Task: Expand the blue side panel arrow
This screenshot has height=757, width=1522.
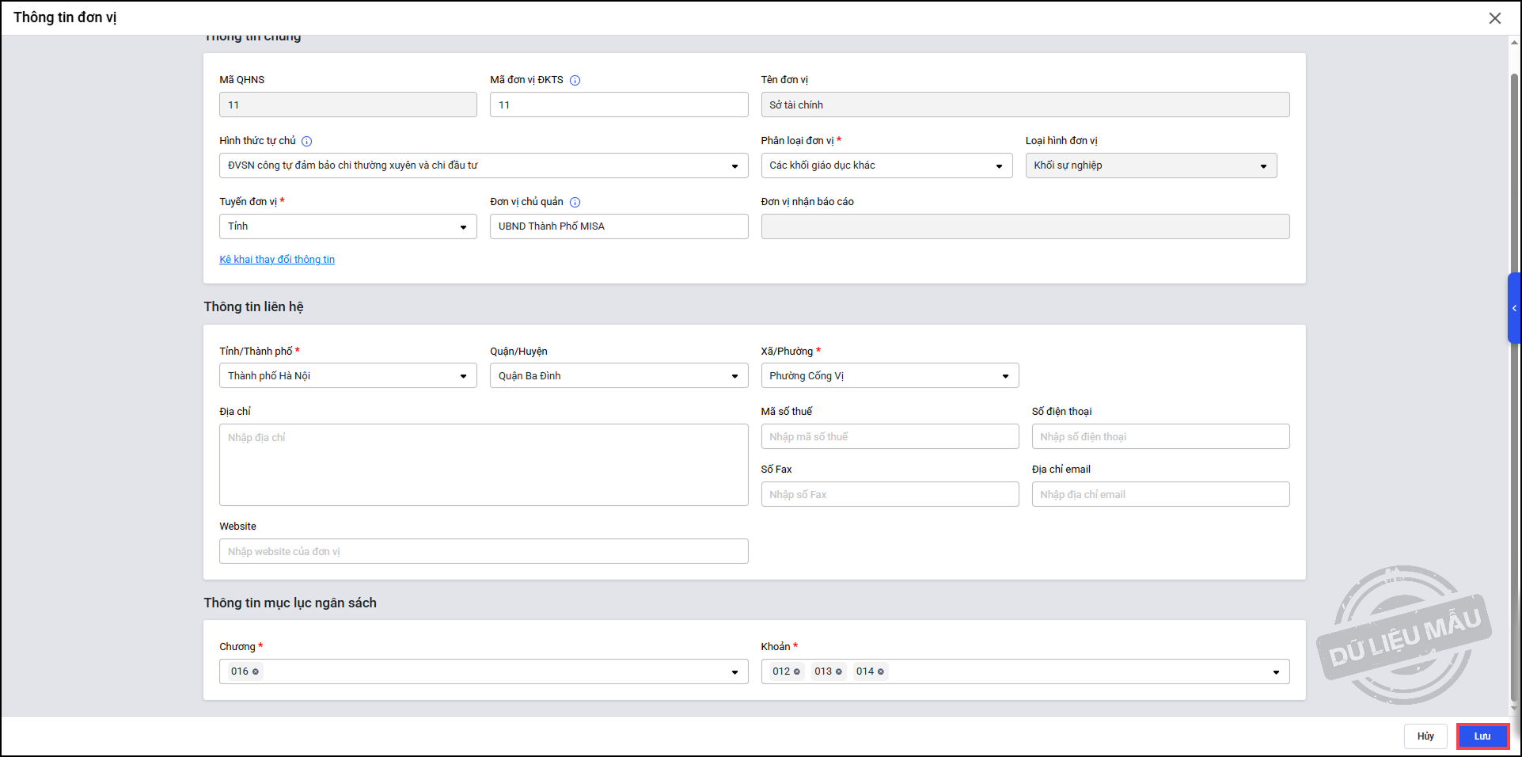Action: tap(1514, 308)
